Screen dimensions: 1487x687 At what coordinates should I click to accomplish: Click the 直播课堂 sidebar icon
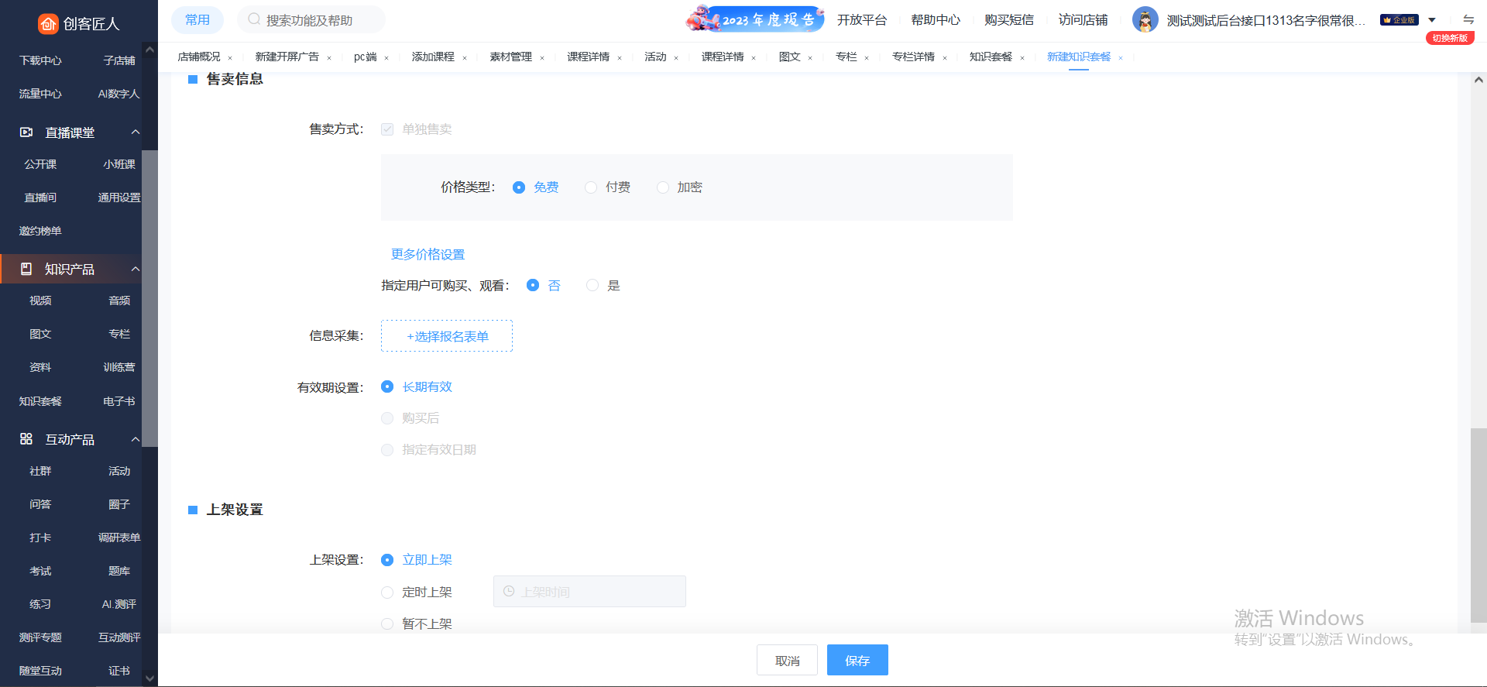26,132
